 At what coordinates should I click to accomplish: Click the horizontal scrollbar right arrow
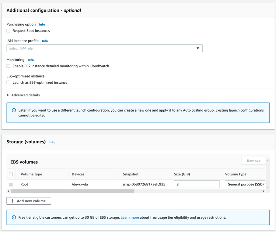(x=263, y=191)
